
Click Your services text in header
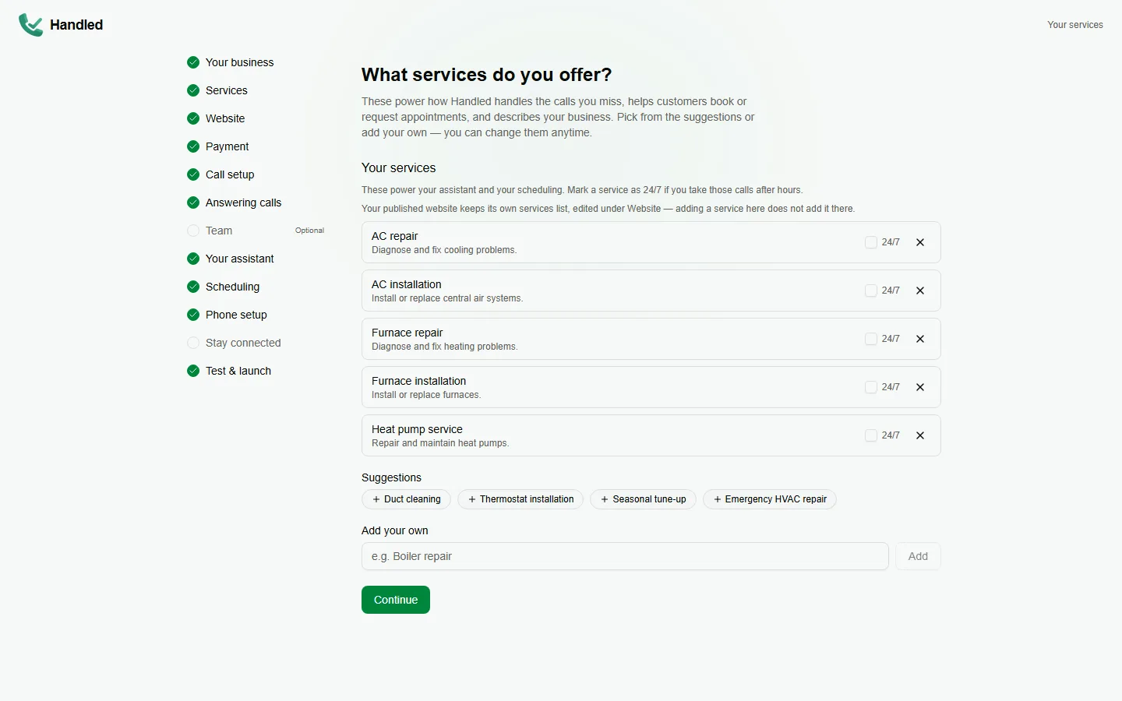1075,25
